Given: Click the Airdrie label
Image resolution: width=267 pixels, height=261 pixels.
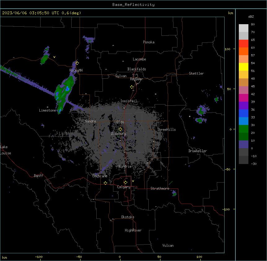Looking at the screenshot, I should (x=125, y=166).
